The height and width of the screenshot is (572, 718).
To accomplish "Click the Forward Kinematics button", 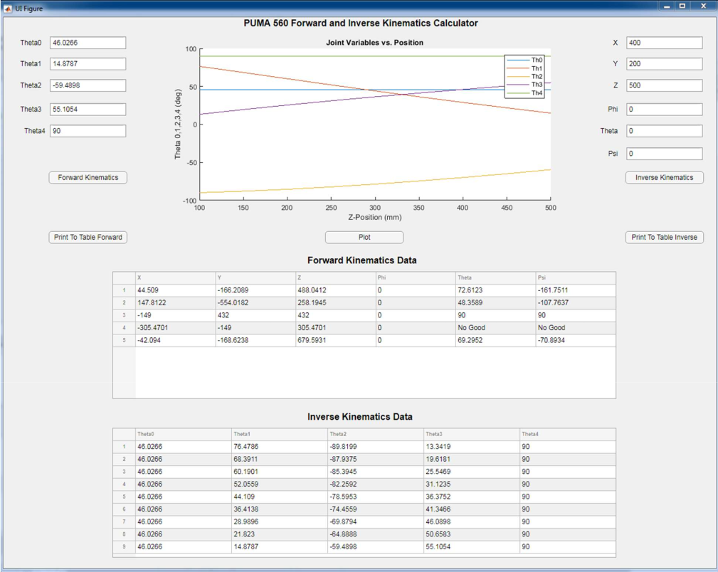I will tap(88, 178).
